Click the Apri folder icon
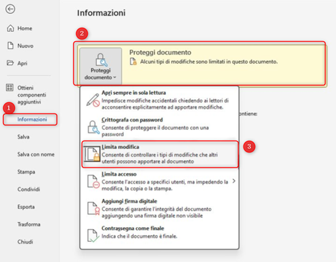Image resolution: width=336 pixels, height=262 pixels. click(10, 63)
